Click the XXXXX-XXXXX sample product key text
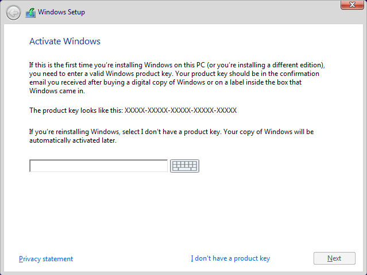 tap(180, 110)
